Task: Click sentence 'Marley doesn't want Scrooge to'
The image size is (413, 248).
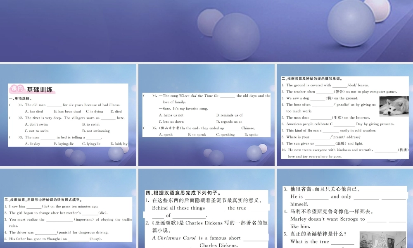Action: [x=328, y=219]
